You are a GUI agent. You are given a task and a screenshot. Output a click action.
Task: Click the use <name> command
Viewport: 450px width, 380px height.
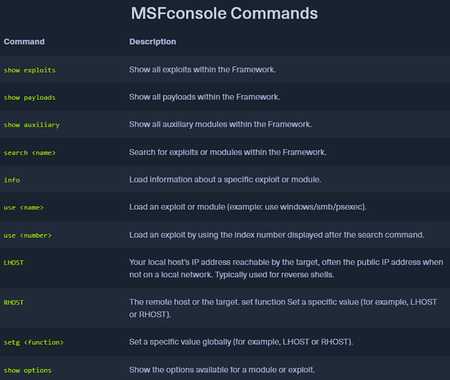coord(24,207)
